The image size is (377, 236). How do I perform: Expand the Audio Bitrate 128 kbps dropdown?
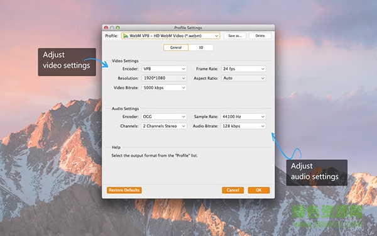coord(243,126)
